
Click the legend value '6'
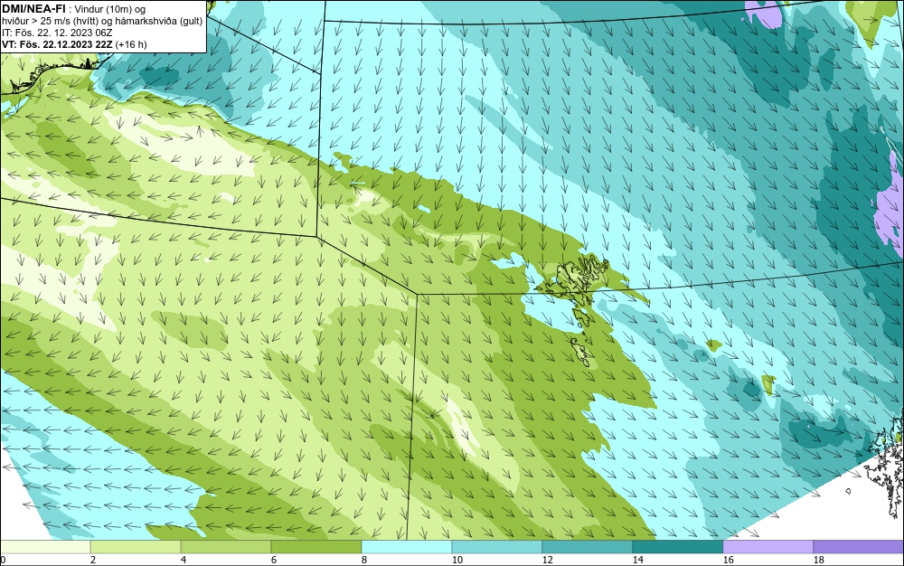tap(274, 560)
